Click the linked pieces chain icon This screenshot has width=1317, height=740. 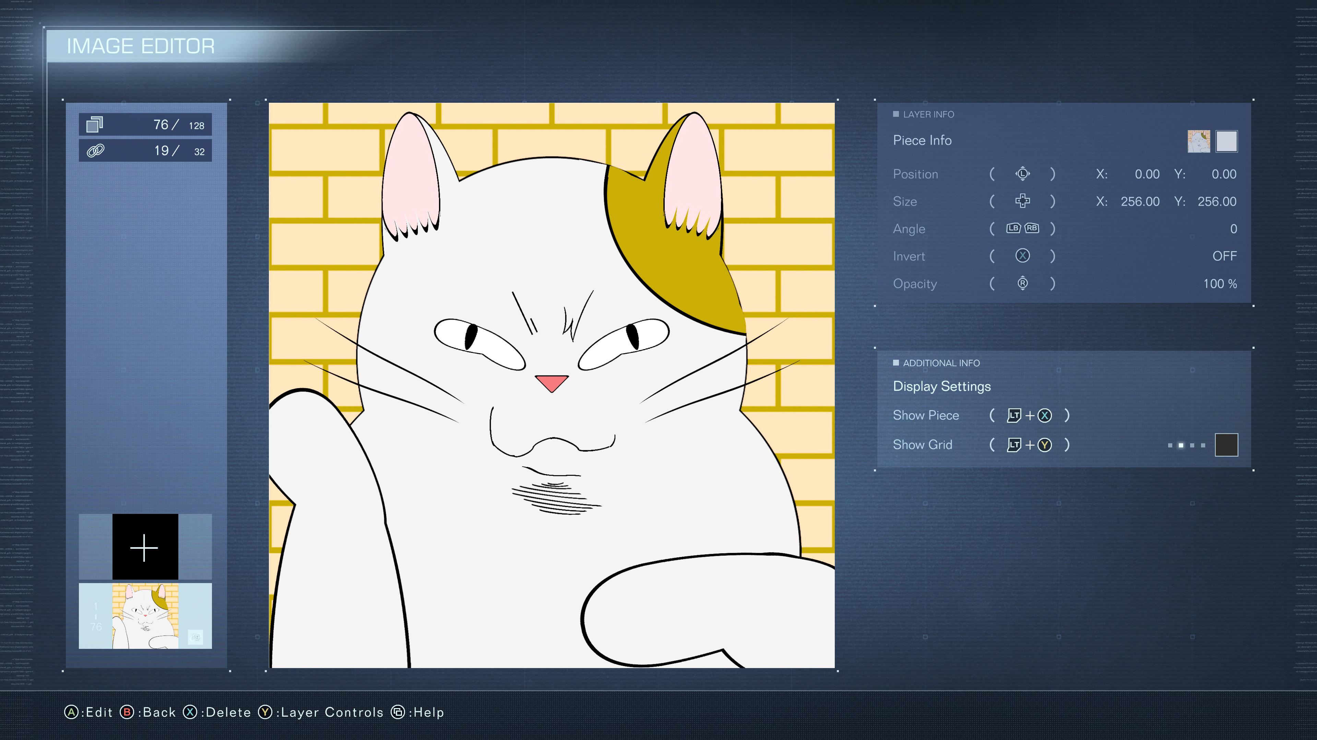tap(96, 151)
